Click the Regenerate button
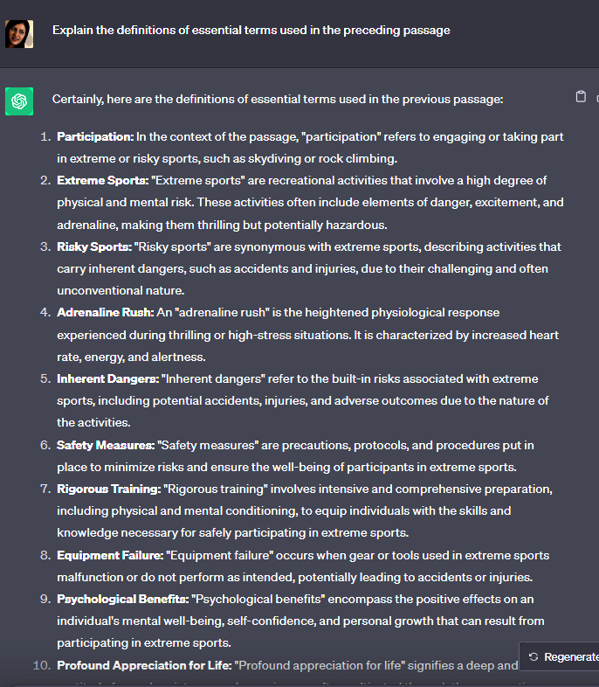Image resolution: width=599 pixels, height=687 pixels. [x=559, y=656]
